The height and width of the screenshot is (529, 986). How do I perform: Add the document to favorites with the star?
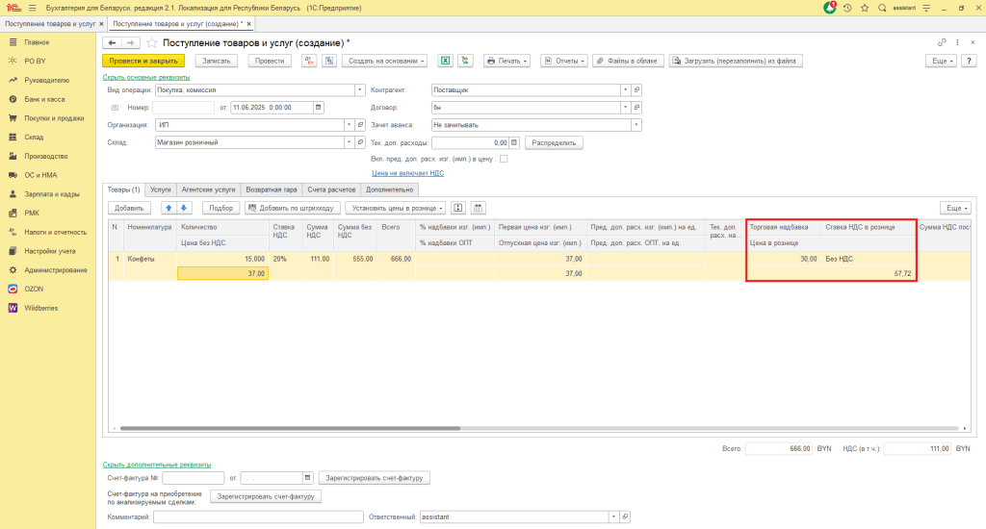tap(151, 42)
